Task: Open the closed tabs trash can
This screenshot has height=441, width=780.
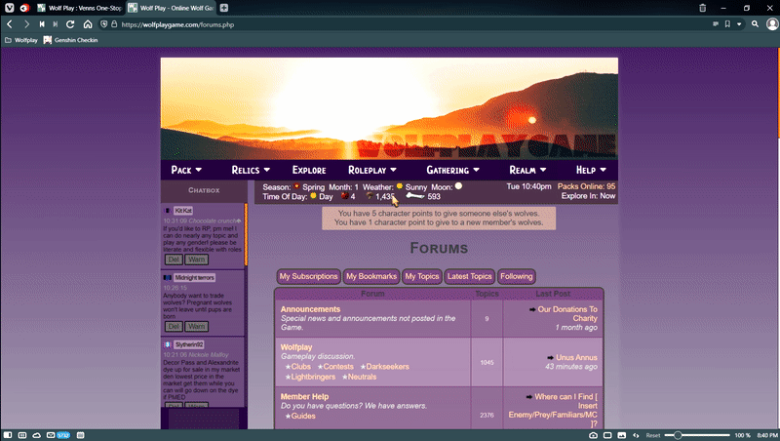Action: click(x=702, y=8)
